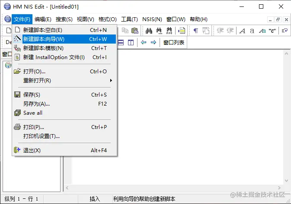
Task: Open the 工具(T) menu
Action: pyautogui.click(x=129, y=19)
